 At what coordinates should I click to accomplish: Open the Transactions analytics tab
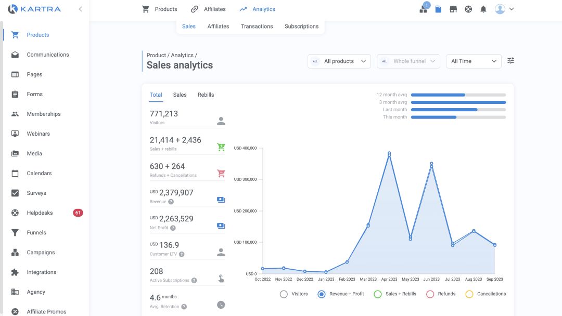coord(257,27)
